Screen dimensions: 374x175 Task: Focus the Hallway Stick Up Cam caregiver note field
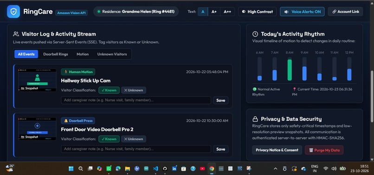(136, 100)
